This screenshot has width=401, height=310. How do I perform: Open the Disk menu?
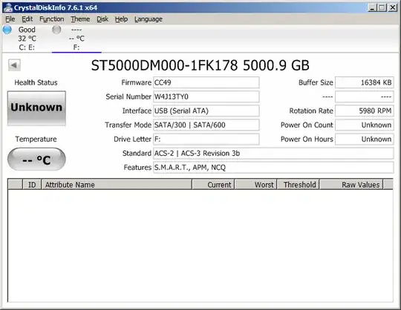(102, 19)
